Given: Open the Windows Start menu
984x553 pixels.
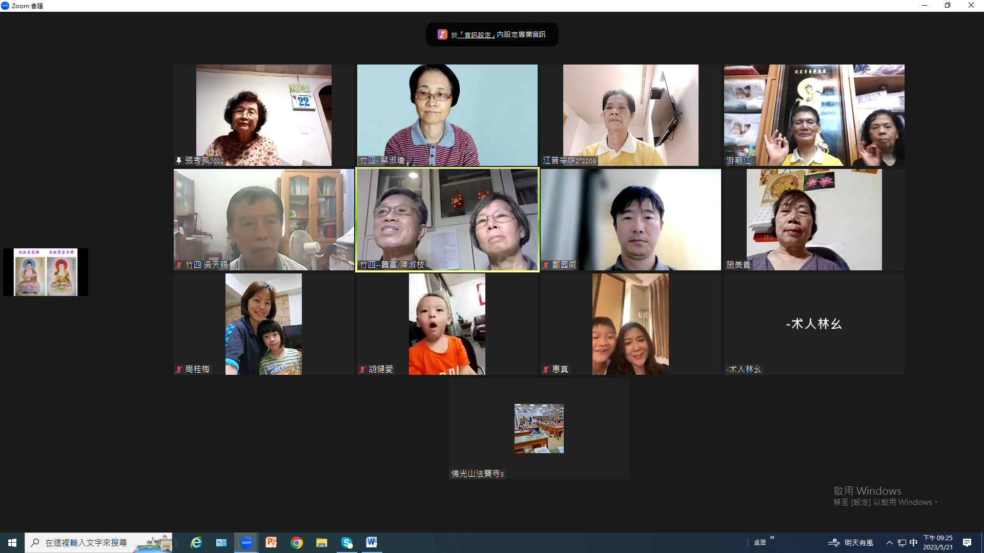Looking at the screenshot, I should click(12, 543).
